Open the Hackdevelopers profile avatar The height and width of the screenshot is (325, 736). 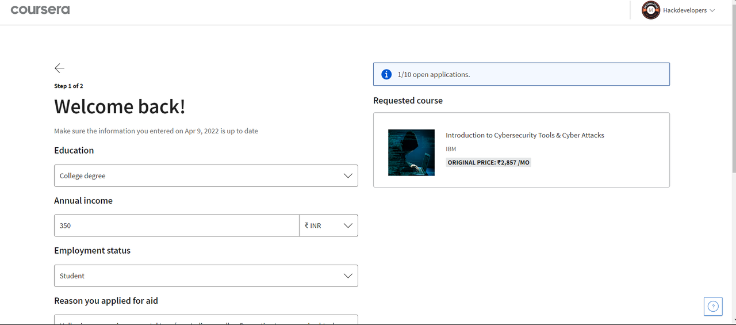651,10
